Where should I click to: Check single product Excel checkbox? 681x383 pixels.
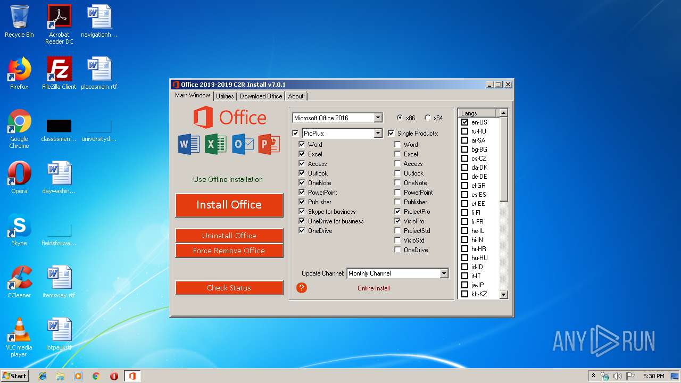[x=397, y=154]
